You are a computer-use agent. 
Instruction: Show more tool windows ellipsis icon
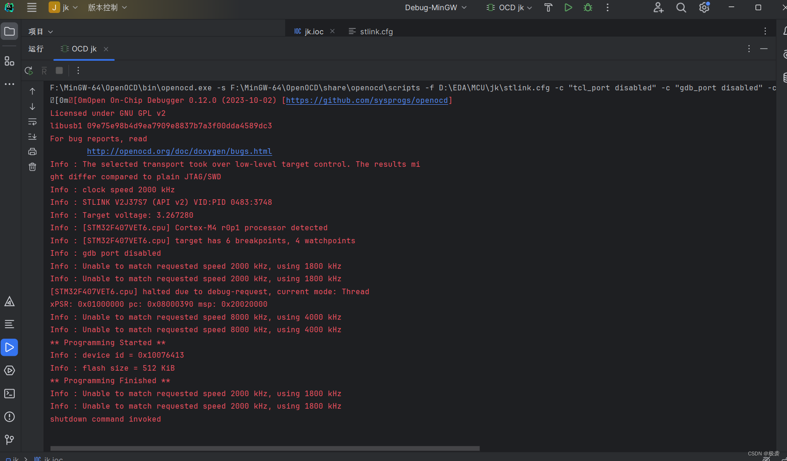tap(9, 84)
